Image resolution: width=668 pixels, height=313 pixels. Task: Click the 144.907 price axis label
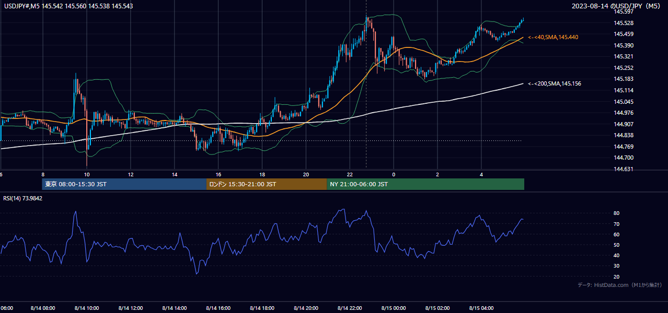click(624, 124)
